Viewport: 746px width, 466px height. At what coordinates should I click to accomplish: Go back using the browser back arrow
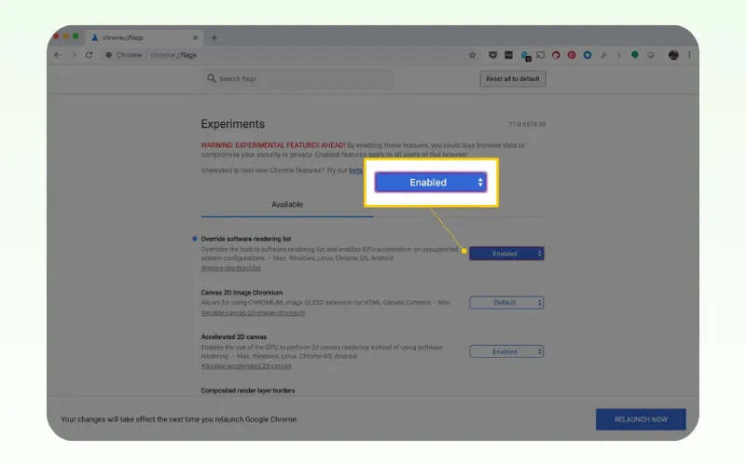pos(58,55)
